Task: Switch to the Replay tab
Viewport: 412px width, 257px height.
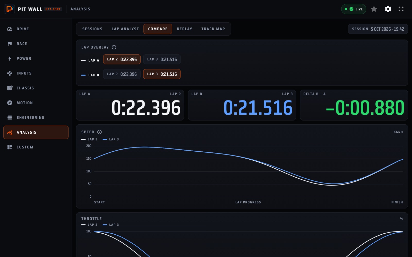Action: click(184, 29)
